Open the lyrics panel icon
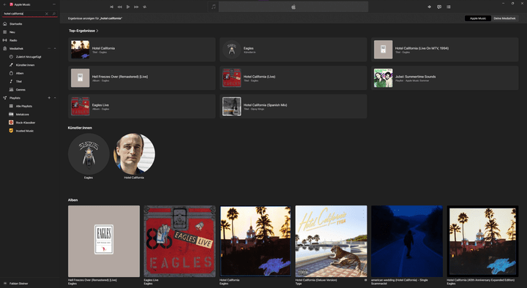The height and width of the screenshot is (288, 527). 439,7
